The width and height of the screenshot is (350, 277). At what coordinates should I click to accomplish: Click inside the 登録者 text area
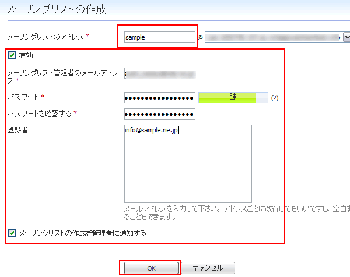click(x=187, y=163)
